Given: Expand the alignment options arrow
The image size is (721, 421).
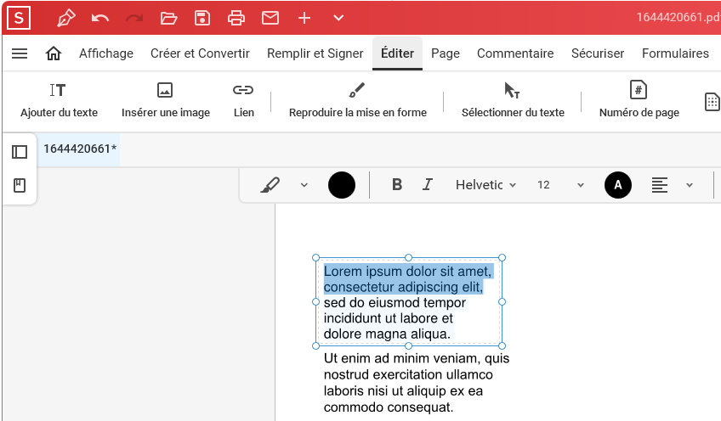Looking at the screenshot, I should pyautogui.click(x=690, y=185).
